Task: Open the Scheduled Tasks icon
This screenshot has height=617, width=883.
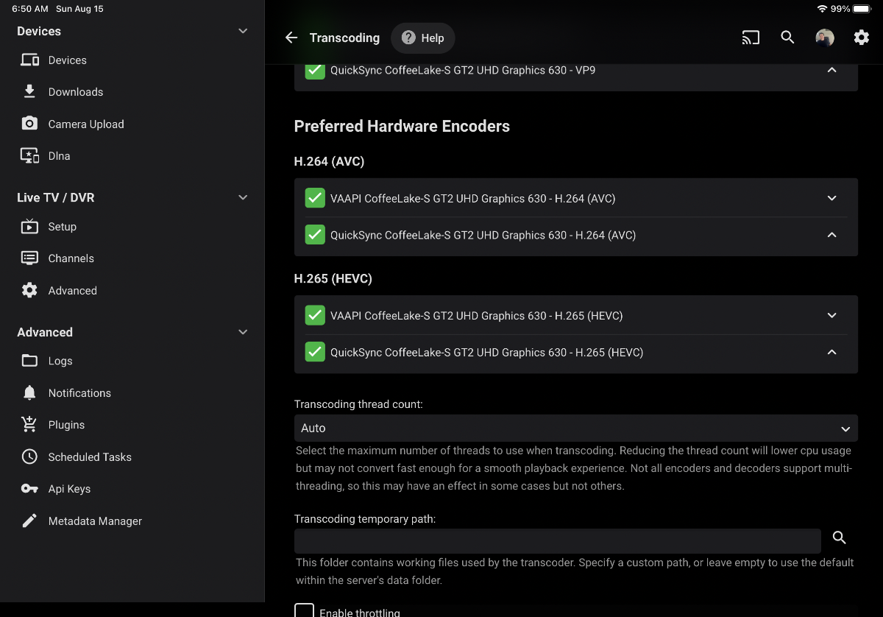Action: click(29, 456)
